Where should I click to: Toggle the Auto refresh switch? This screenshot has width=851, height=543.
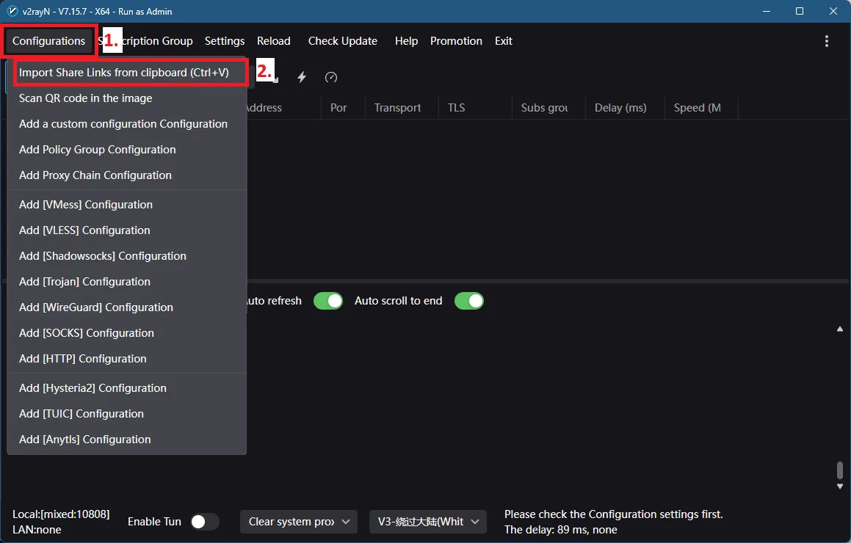point(328,301)
